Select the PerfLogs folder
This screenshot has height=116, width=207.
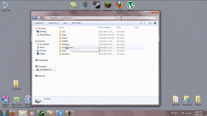click(65, 44)
